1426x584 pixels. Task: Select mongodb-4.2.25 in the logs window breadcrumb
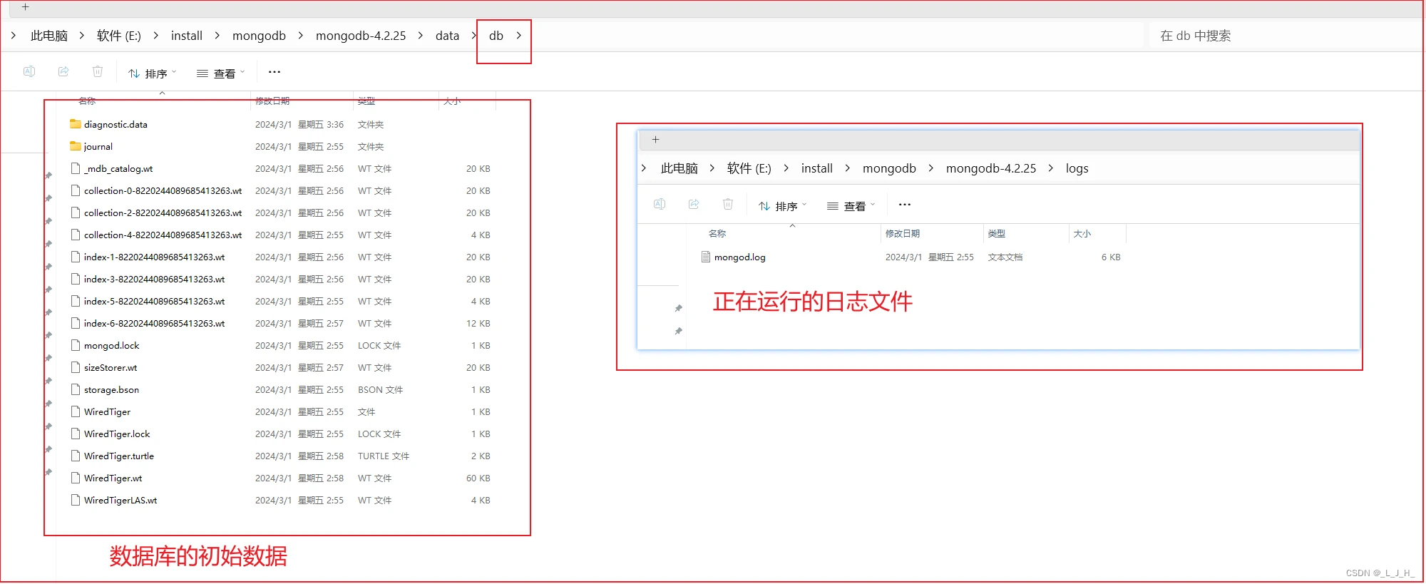(x=991, y=168)
